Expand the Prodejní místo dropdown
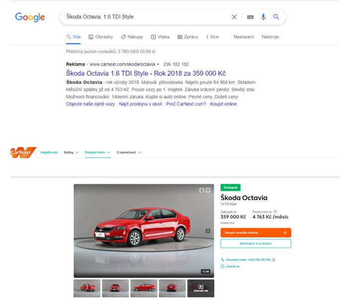348x304 pixels. [x=97, y=152]
